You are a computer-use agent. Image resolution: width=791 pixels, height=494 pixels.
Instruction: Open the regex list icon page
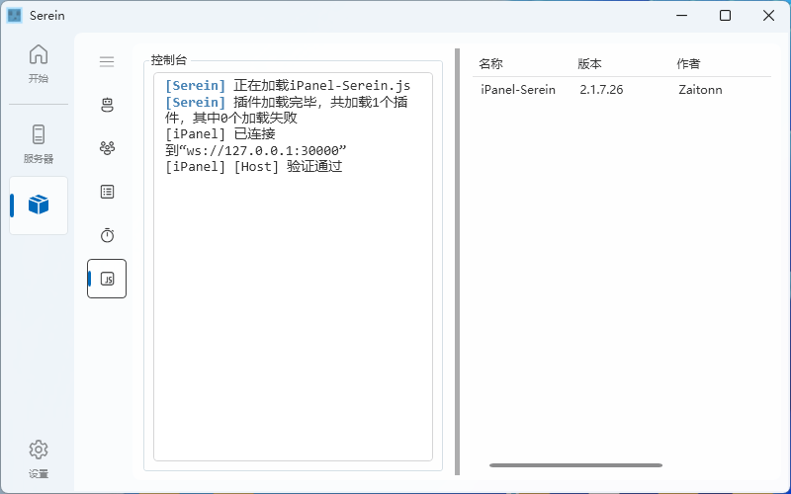tap(107, 192)
